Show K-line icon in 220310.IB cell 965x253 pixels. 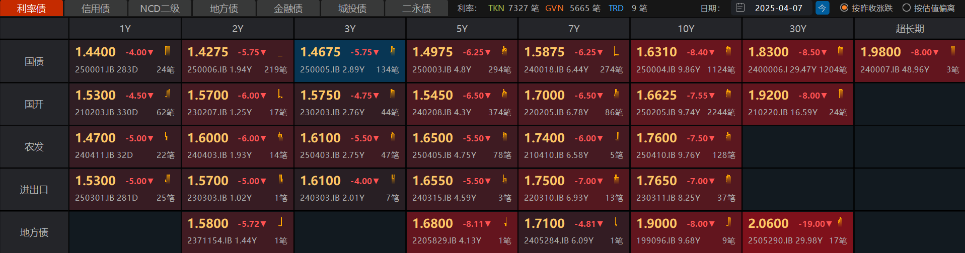[x=616, y=180]
